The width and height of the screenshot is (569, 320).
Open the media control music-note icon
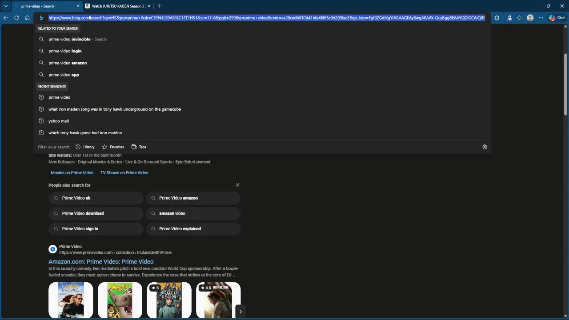pos(509,18)
